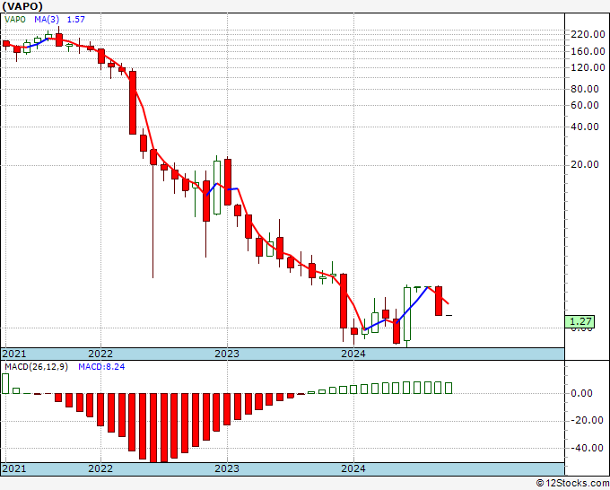Click the 1.57 moving average value
Screen dimensions: 610x490
(76, 19)
